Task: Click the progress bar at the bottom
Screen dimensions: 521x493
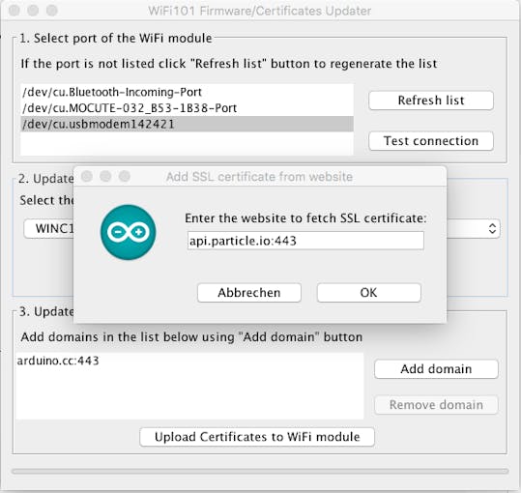Action: pos(260,472)
